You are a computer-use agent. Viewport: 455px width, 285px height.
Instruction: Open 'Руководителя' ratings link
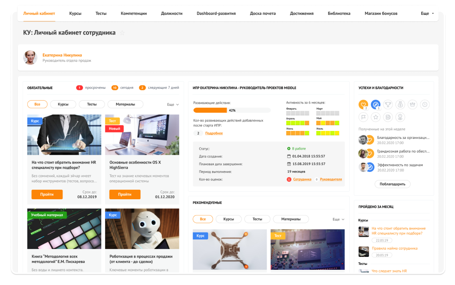[x=331, y=180]
